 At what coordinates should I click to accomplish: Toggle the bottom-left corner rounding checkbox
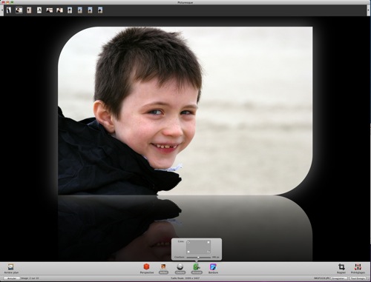tap(188, 252)
